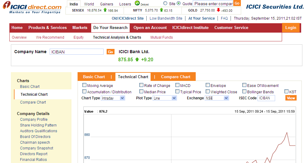Open sidebar Basic Chart link
This screenshot has width=306, height=163.
tap(30, 87)
